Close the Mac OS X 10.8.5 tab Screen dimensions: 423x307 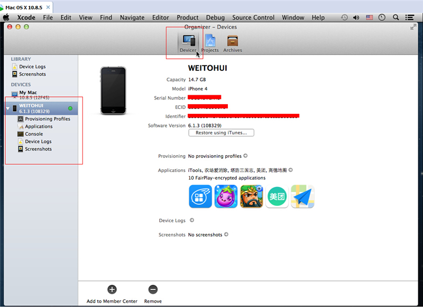[48, 7]
